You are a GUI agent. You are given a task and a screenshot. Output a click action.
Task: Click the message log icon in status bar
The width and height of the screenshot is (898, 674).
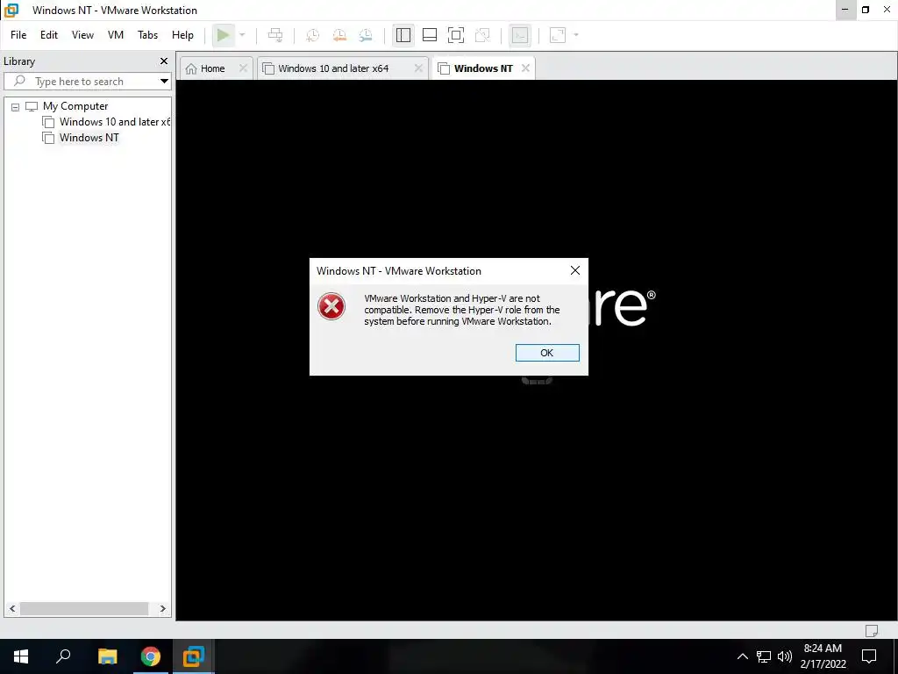[x=871, y=630]
